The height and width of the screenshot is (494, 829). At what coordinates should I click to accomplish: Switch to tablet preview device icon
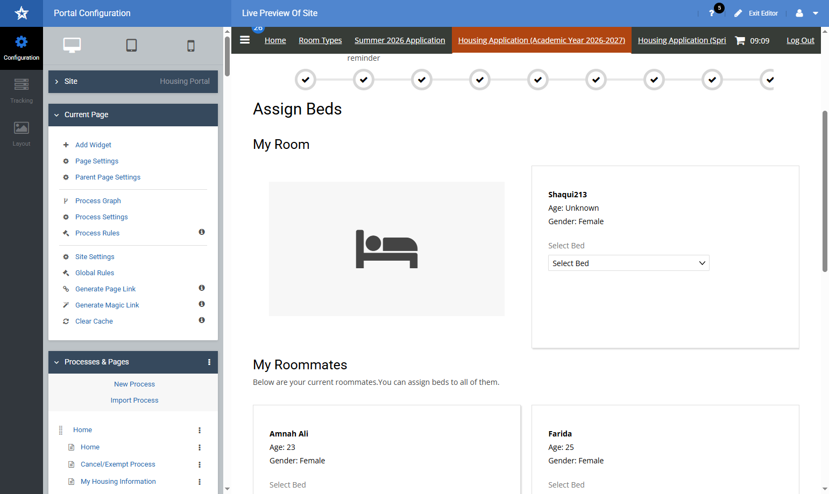[131, 46]
